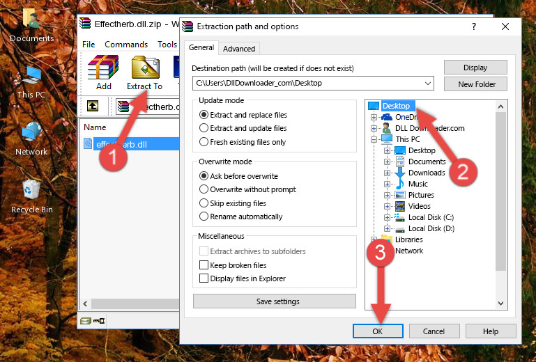
Task: Select Network node in folder tree
Action: 409,251
